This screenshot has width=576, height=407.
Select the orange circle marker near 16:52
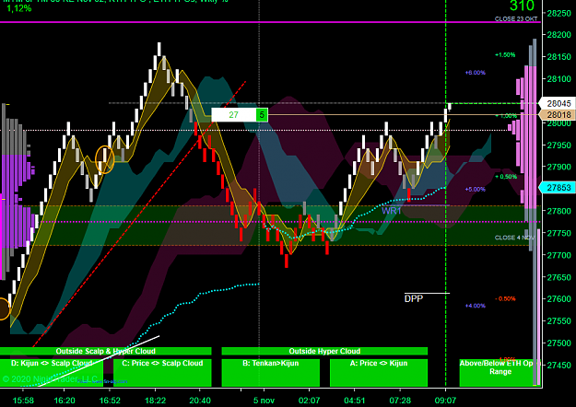click(105, 159)
